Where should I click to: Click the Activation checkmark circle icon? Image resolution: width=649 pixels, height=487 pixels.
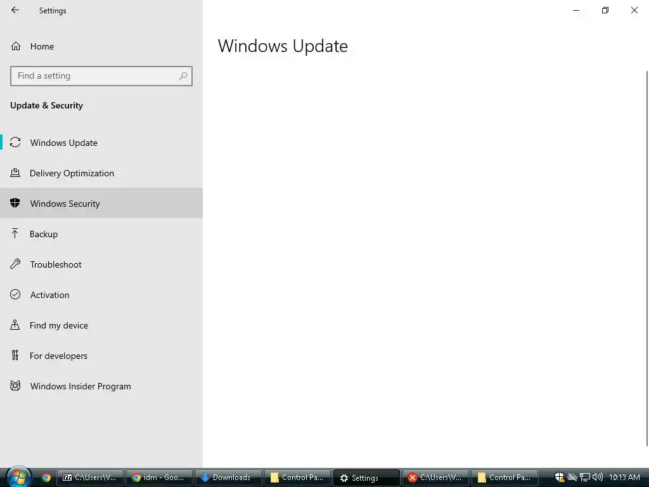pyautogui.click(x=15, y=294)
